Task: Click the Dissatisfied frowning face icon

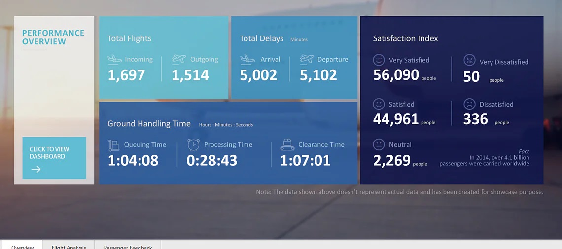Action: [x=469, y=104]
